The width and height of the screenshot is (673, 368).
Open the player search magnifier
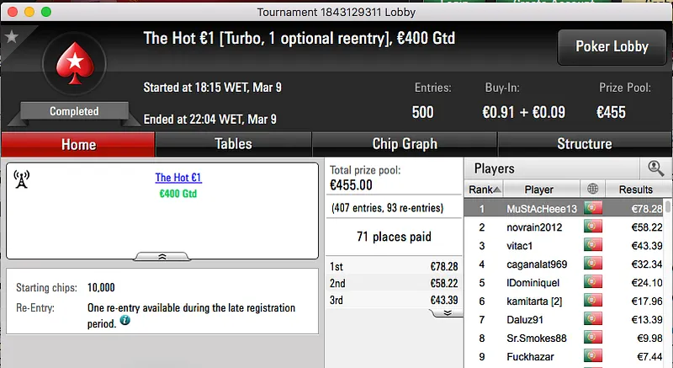pos(655,168)
